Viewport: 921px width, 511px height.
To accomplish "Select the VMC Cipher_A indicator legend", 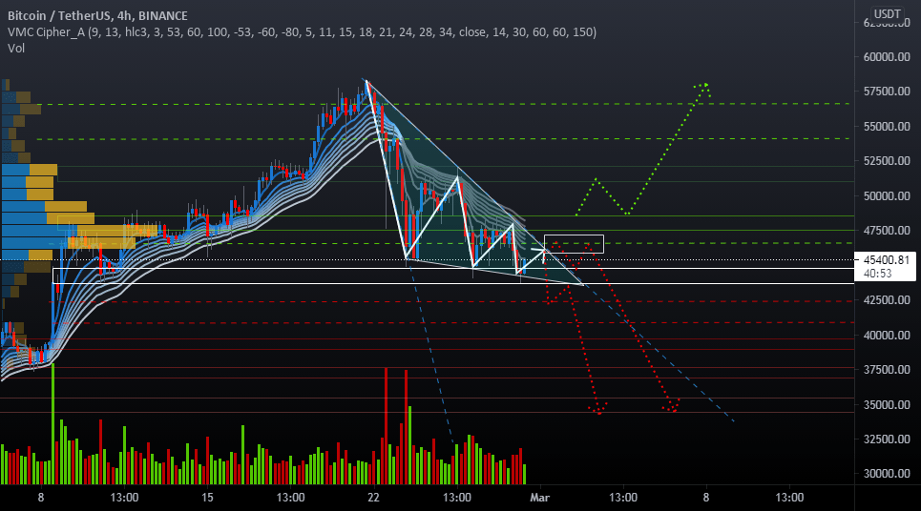I will (x=302, y=32).
